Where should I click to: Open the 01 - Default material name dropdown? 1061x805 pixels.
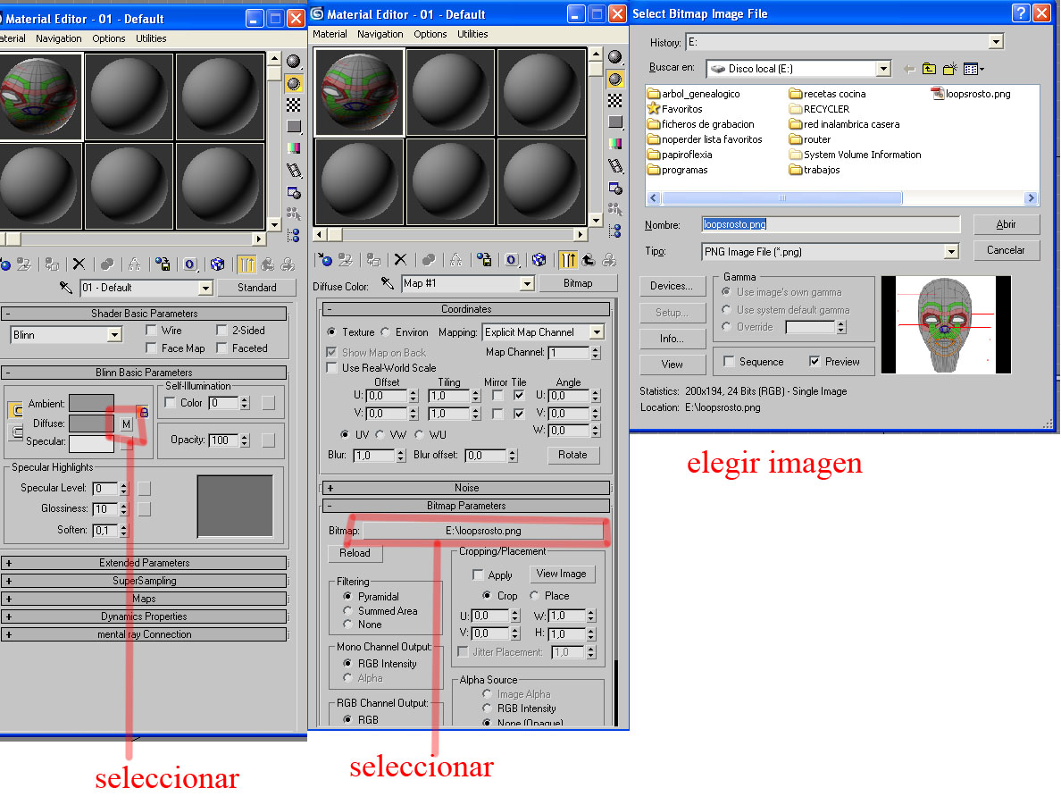[205, 289]
